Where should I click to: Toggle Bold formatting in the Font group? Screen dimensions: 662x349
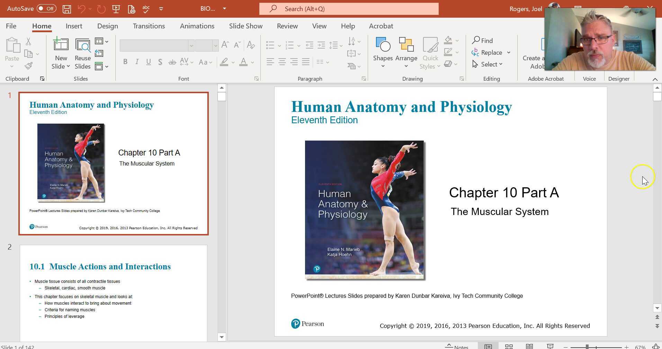click(125, 61)
